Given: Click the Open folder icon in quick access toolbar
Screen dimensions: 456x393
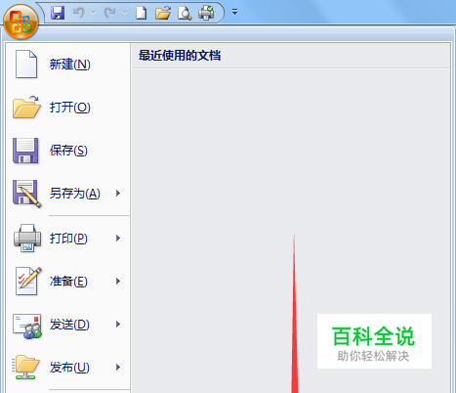Looking at the screenshot, I should (x=163, y=13).
